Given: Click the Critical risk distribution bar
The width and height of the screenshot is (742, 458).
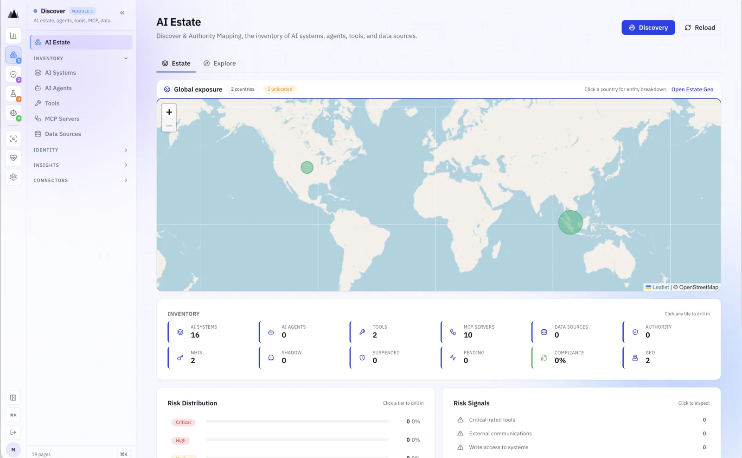Looking at the screenshot, I should coord(297,421).
